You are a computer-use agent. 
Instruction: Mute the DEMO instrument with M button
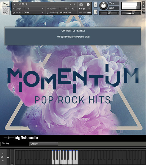(x=96, y=12)
